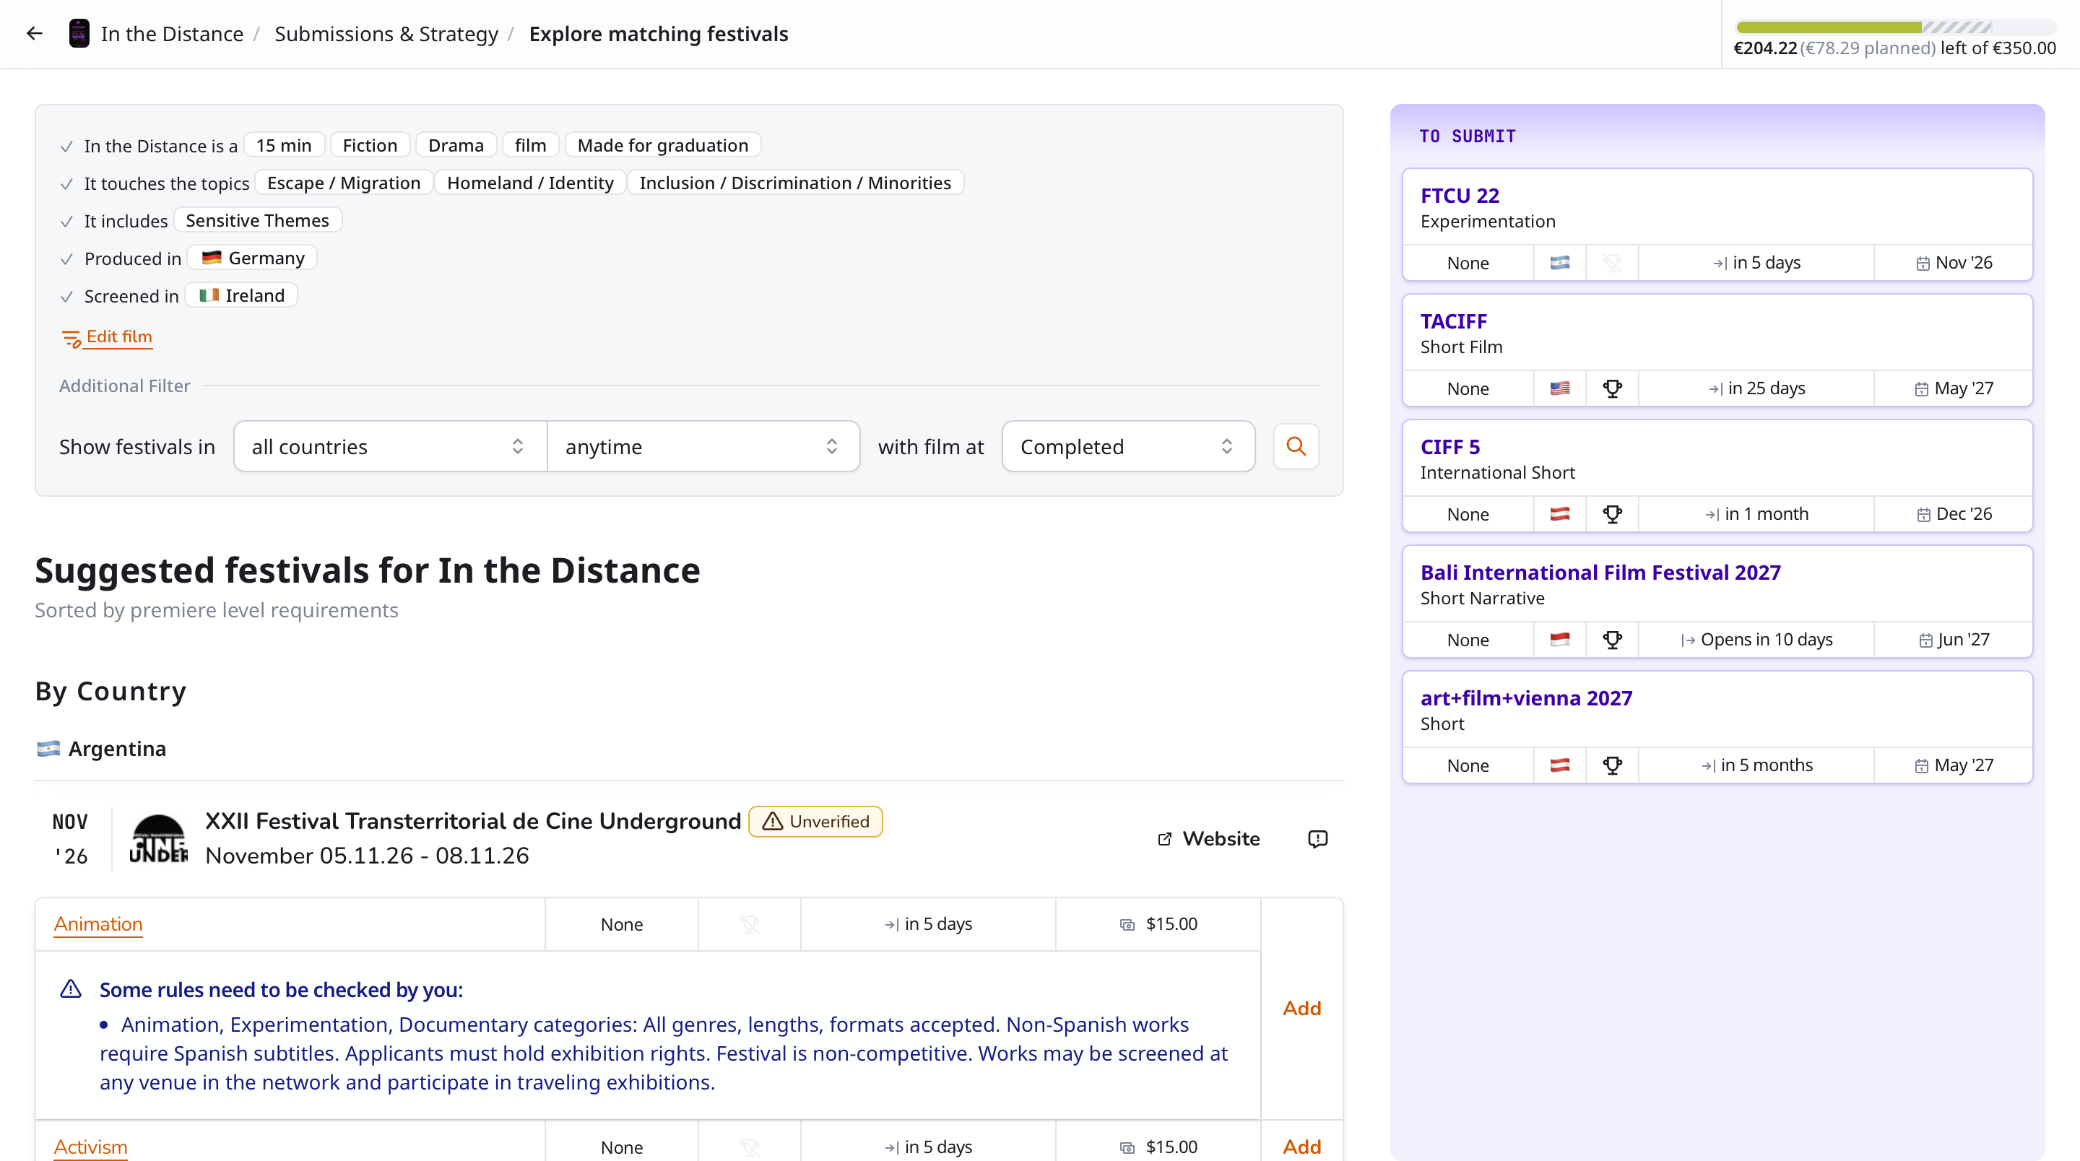Click the Indonesia flag on Bali festival card

(1559, 640)
